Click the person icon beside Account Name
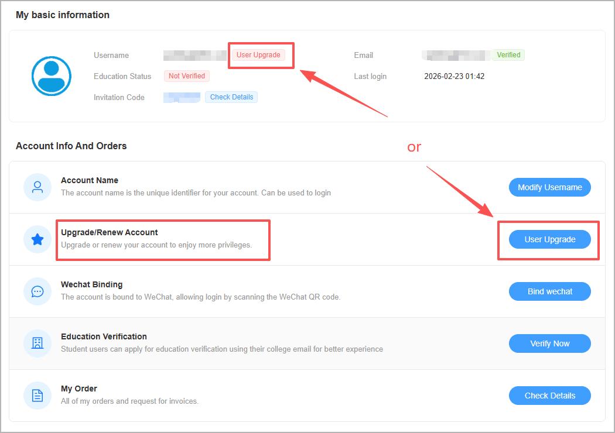615x433 pixels. click(37, 187)
